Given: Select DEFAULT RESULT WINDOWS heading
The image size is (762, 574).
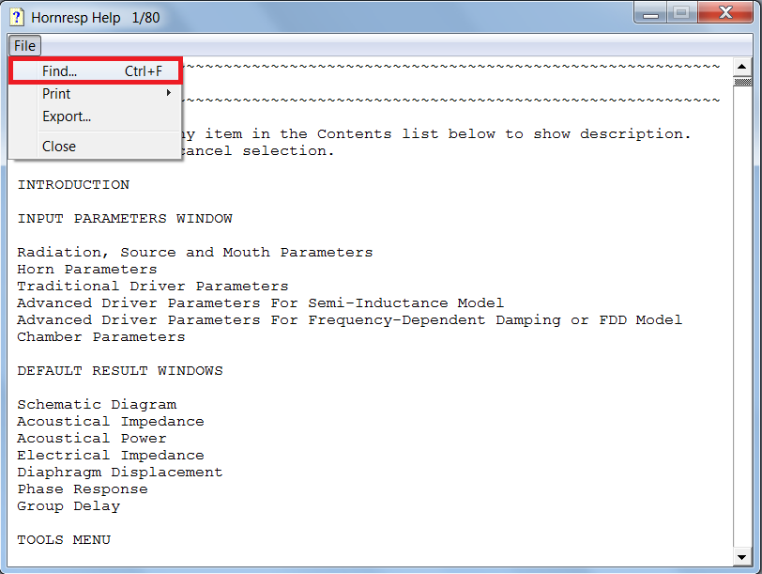Looking at the screenshot, I should click(120, 371).
